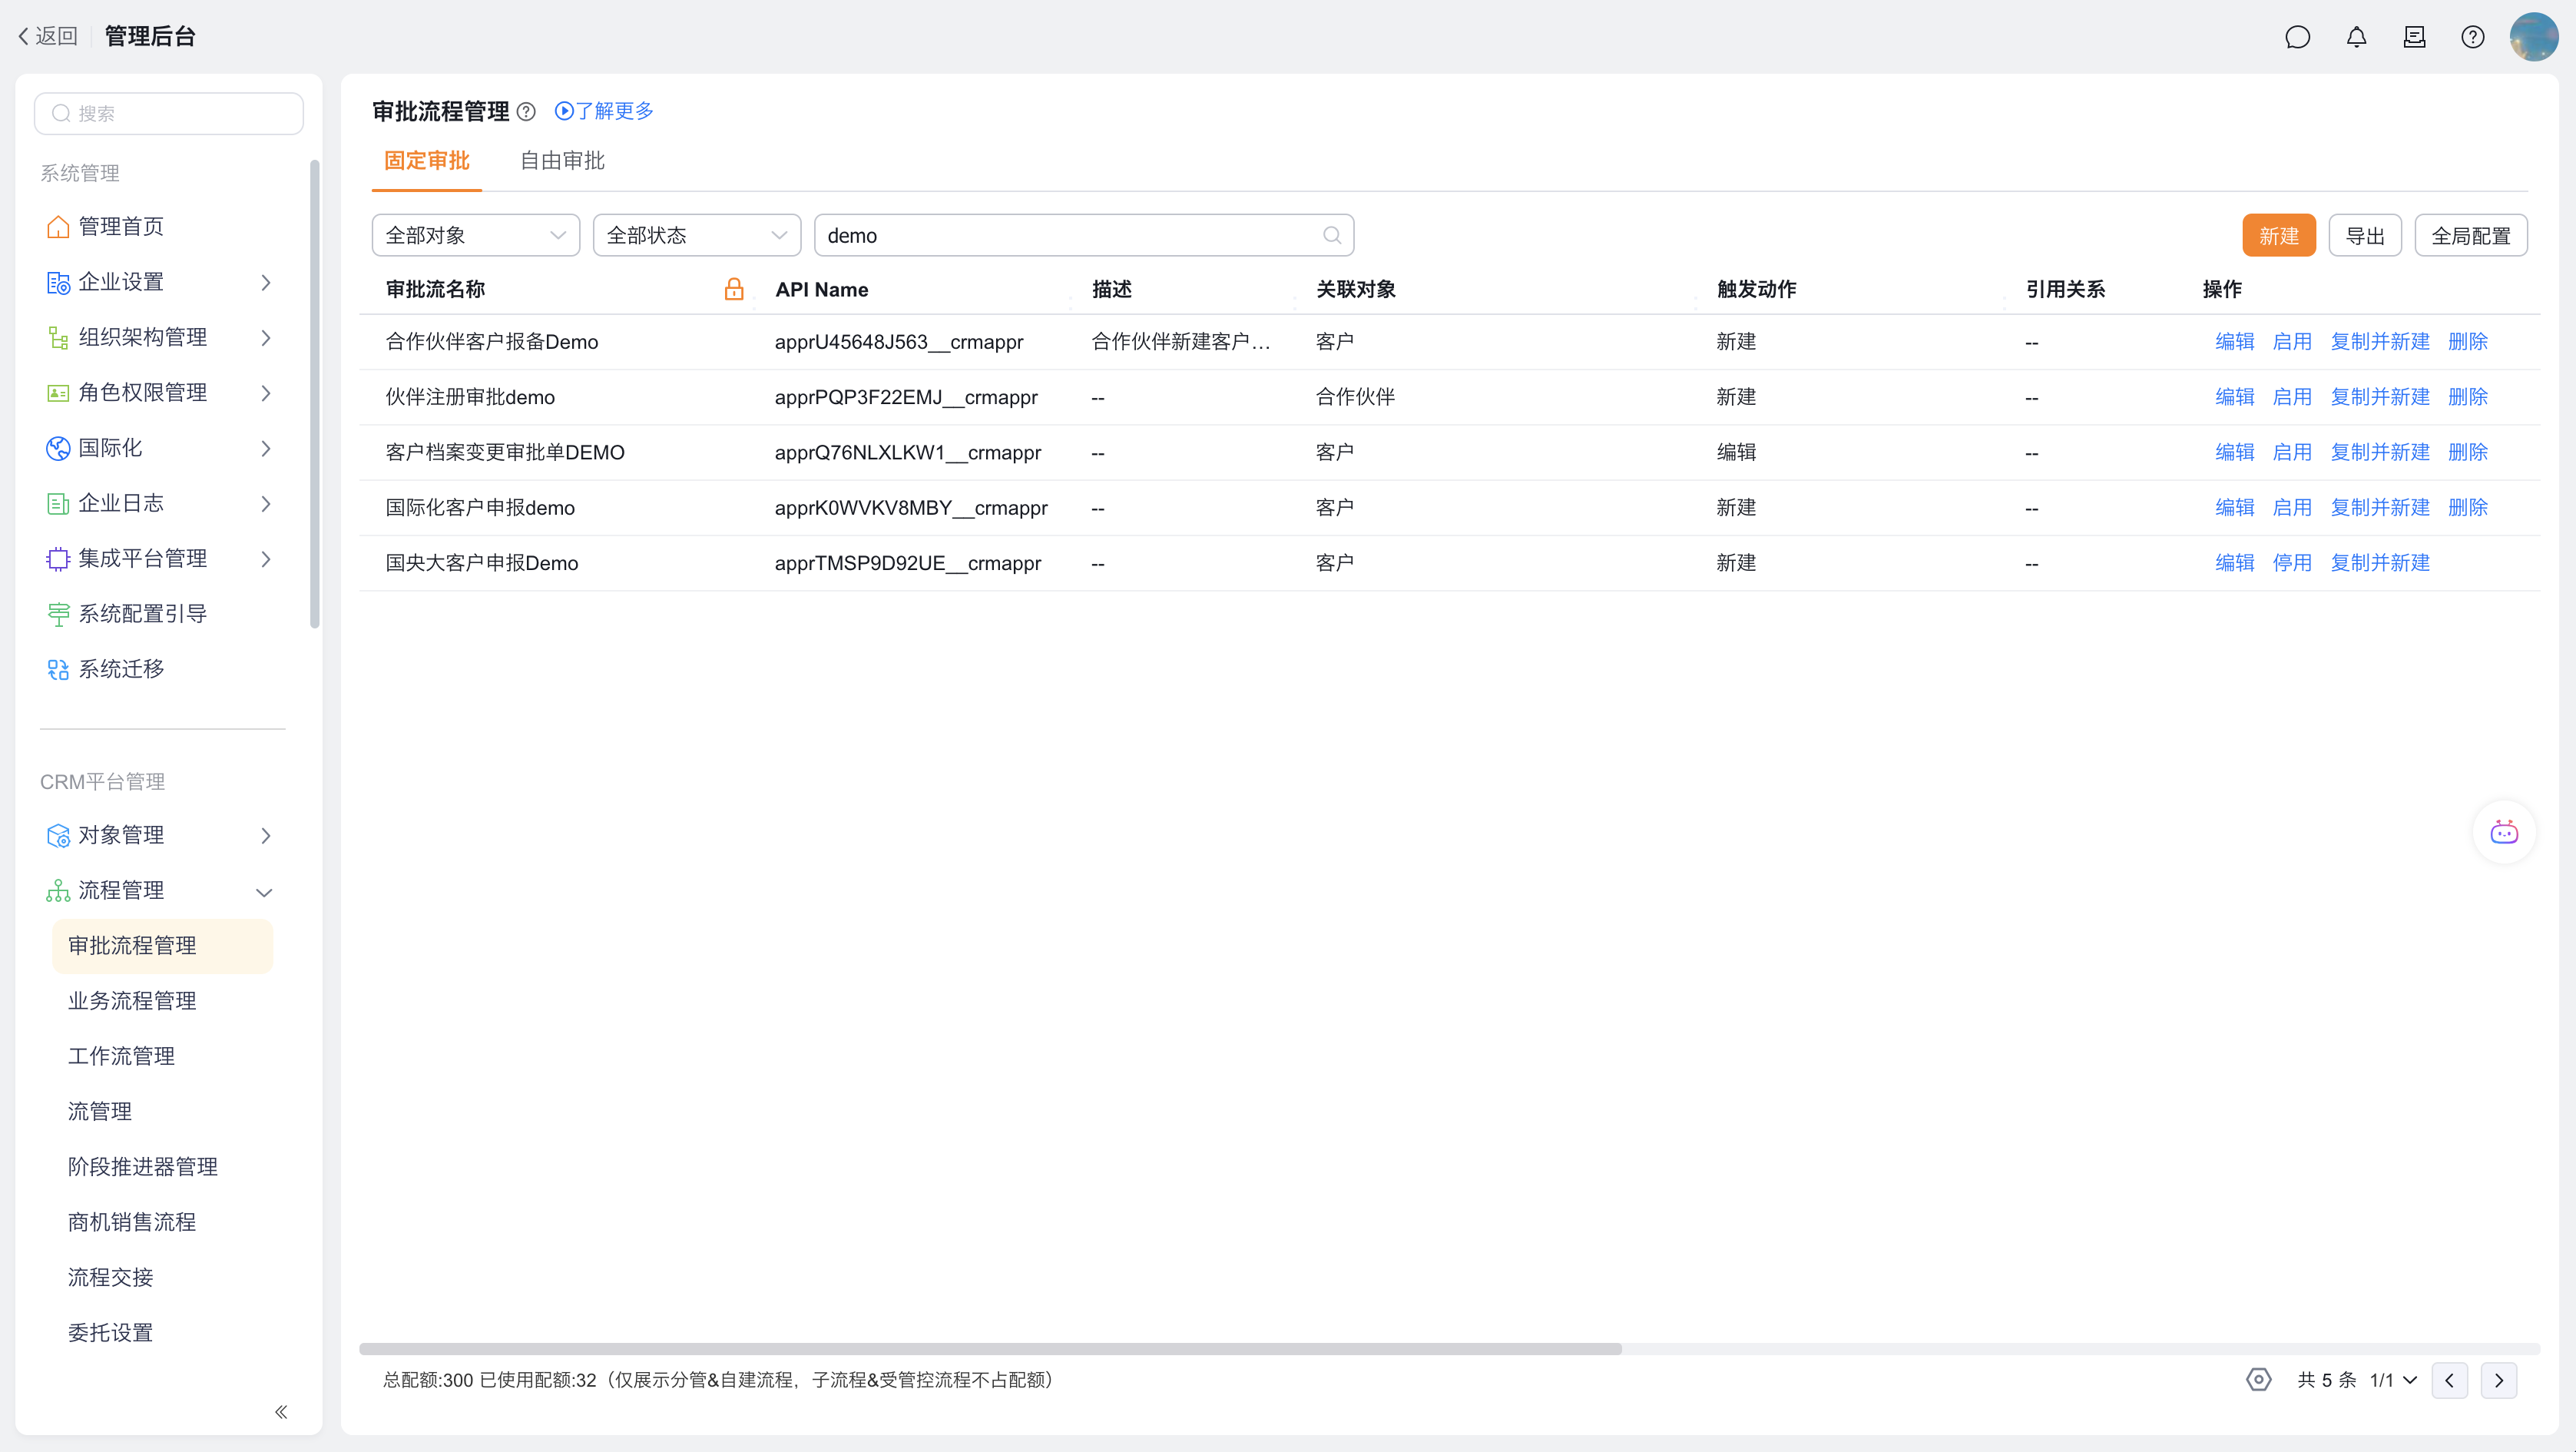Click the lock icon in name column header

(734, 289)
